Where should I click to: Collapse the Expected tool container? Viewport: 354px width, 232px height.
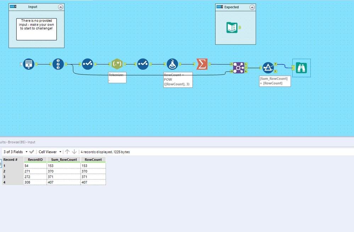(252, 7)
